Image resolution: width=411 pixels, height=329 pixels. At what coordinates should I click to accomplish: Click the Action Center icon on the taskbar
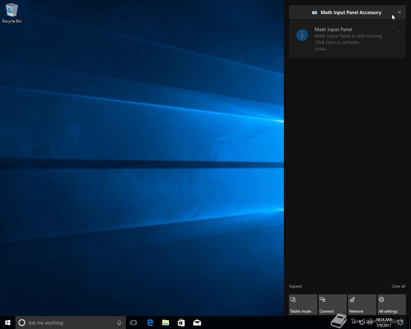[400, 323]
